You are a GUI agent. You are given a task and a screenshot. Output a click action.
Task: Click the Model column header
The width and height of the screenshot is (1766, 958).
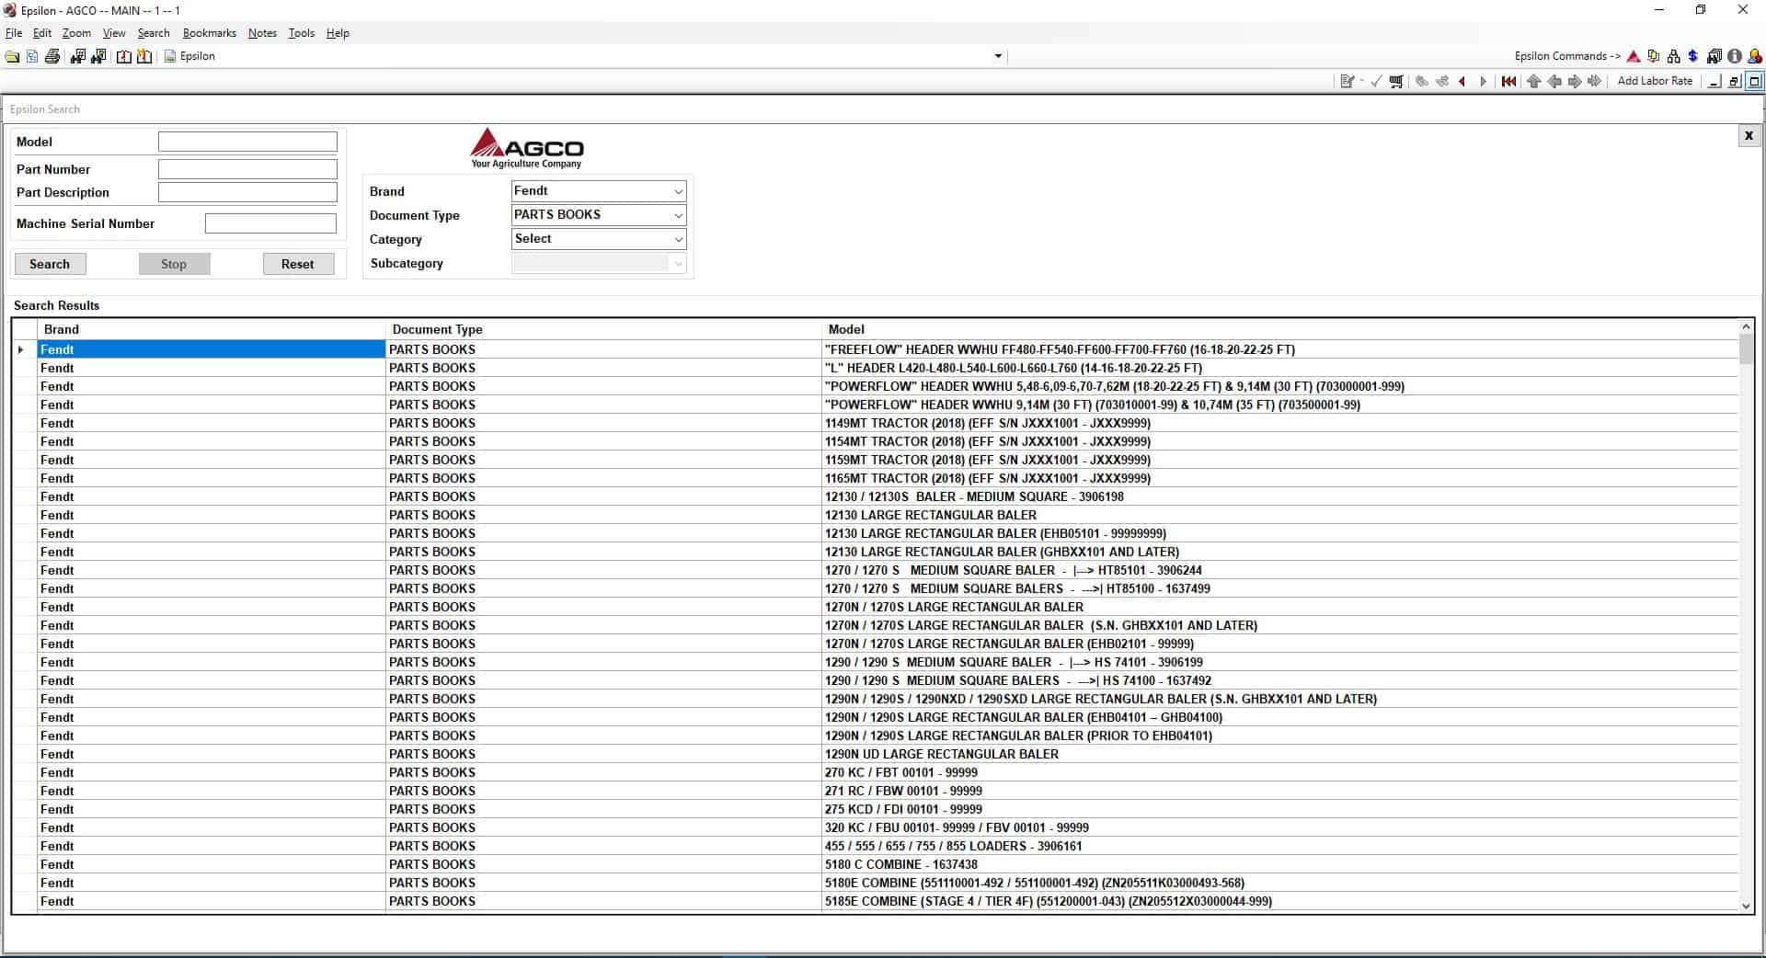click(1280, 329)
